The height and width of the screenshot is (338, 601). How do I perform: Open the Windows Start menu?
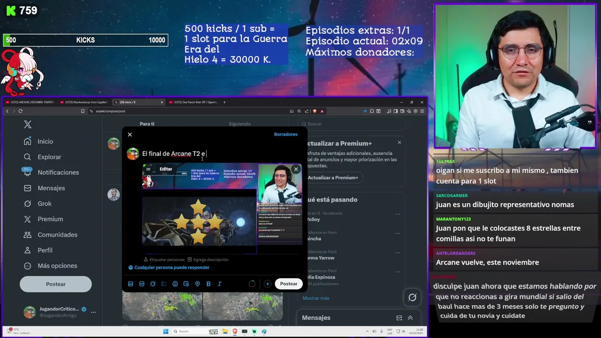(x=166, y=331)
